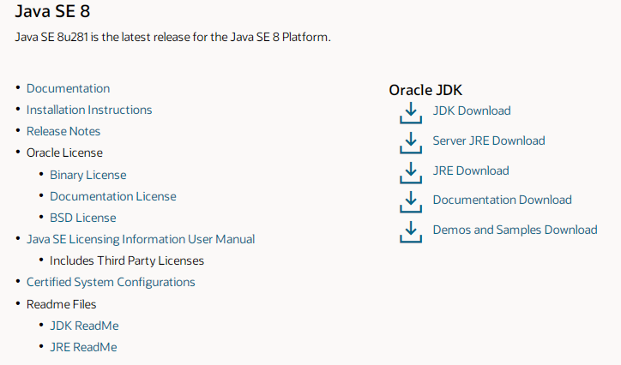Open the JDK ReadMe link
Viewport: 621px width, 365px height.
point(84,326)
